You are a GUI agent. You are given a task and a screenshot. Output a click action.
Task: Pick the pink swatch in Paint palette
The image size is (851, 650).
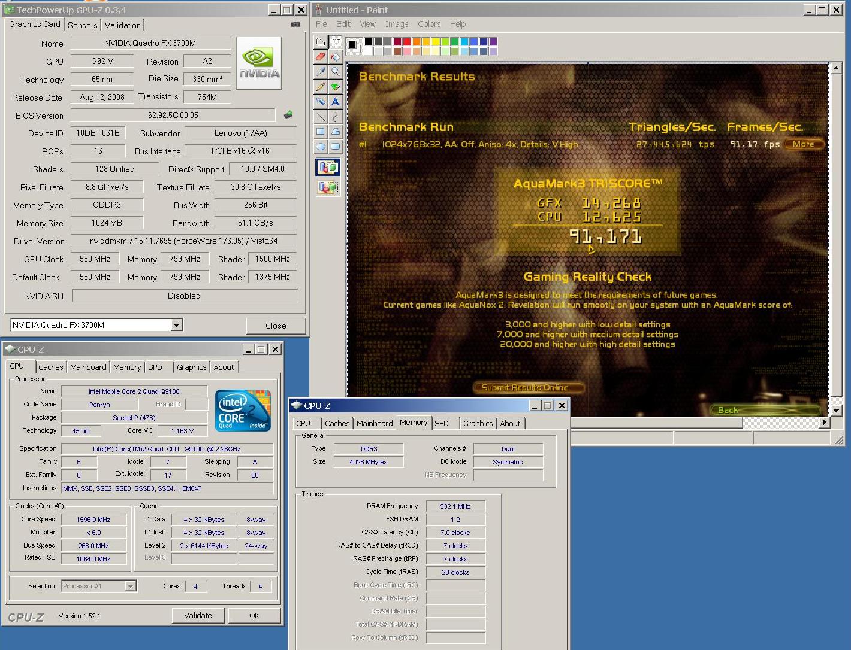click(407, 51)
